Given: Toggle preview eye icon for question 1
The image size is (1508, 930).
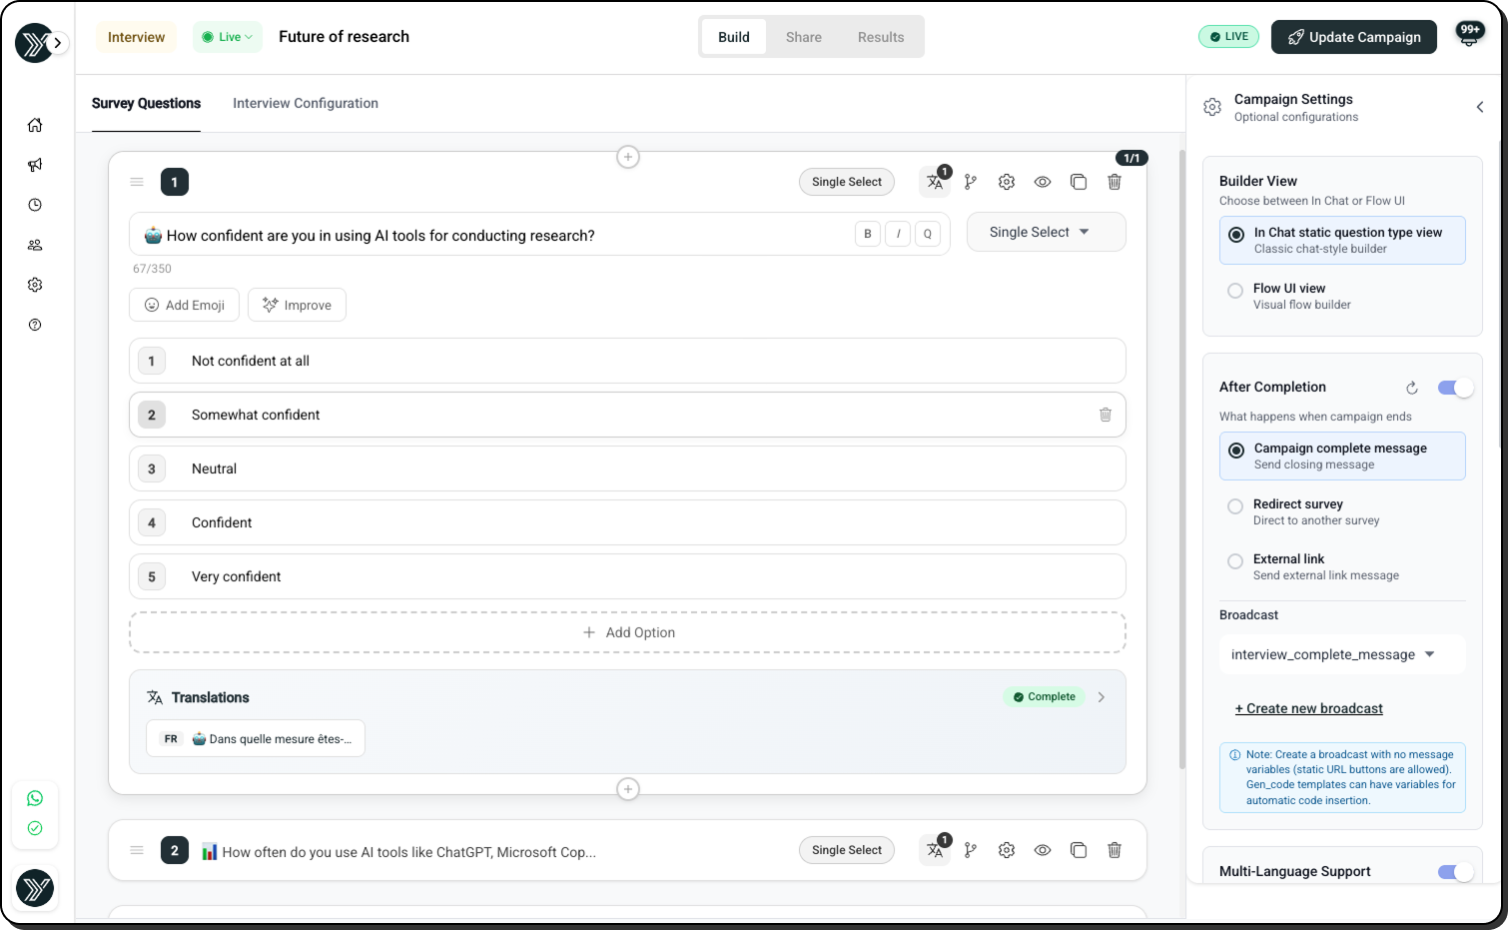Looking at the screenshot, I should click(1042, 182).
